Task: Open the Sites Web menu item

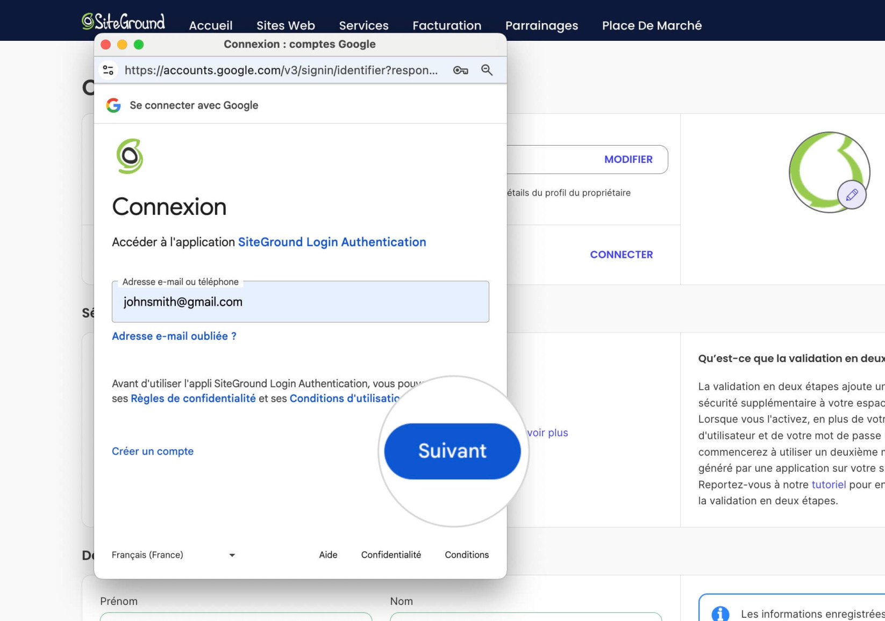Action: pos(286,25)
